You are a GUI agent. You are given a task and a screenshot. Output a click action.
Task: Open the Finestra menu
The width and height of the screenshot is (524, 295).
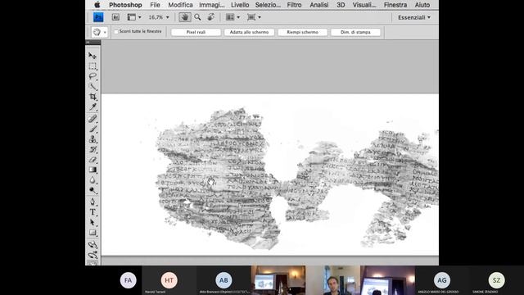[395, 5]
